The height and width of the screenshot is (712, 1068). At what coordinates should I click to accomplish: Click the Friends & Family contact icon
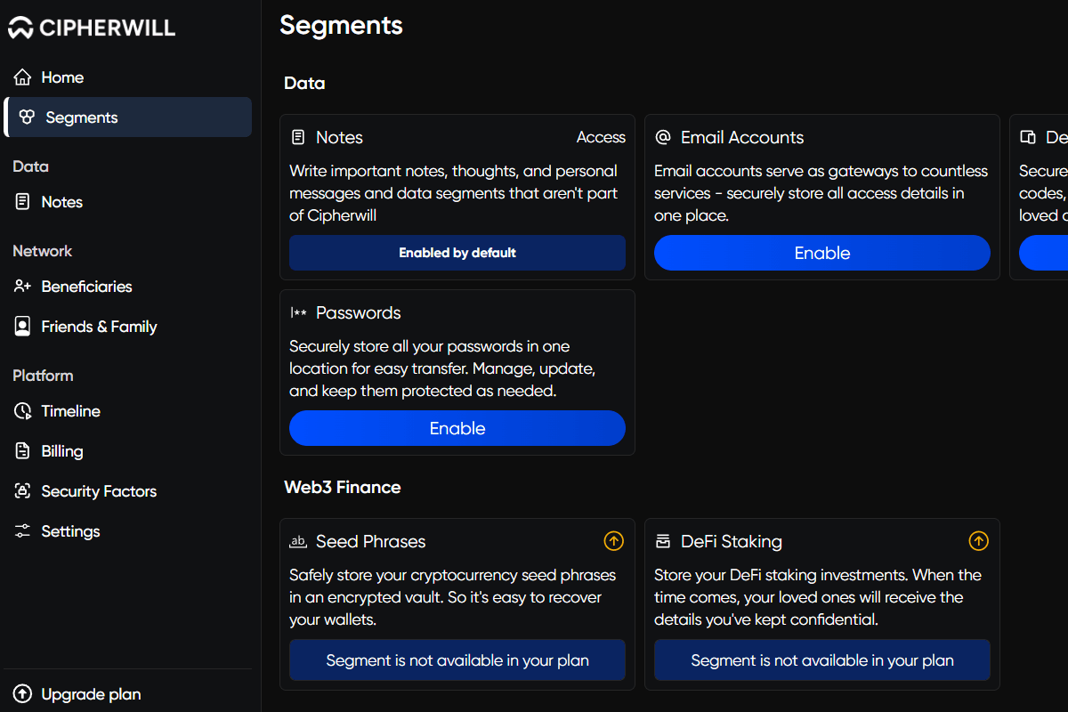(x=23, y=327)
